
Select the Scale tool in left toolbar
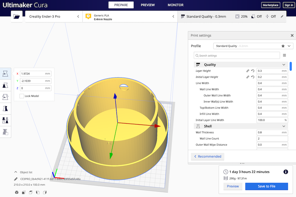click(5, 85)
